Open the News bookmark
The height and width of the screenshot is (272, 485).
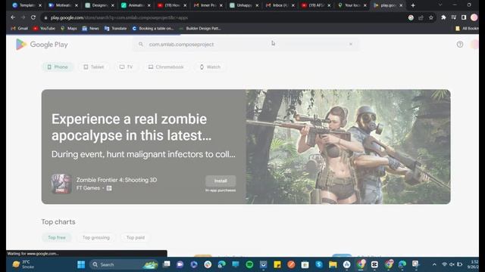coord(91,29)
